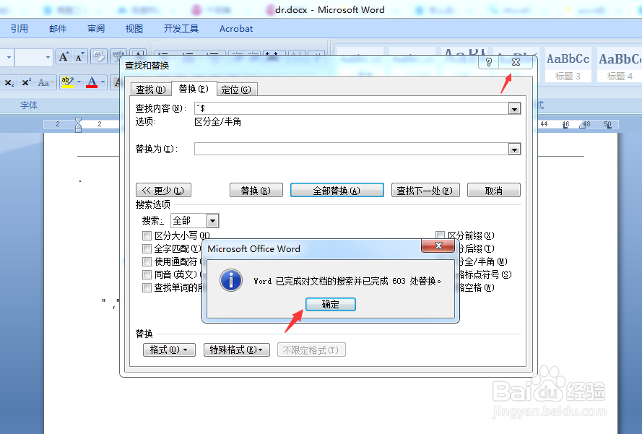Expand the Find what history dropdown

(514, 108)
